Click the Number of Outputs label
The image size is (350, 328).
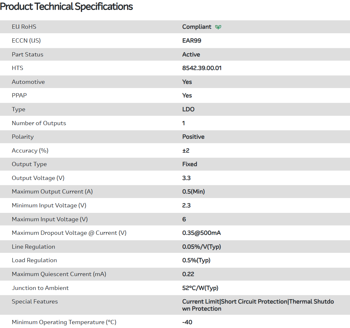[x=39, y=123]
